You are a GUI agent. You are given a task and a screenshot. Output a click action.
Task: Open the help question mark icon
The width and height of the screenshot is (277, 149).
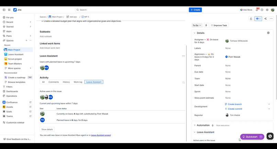[x=262, y=10]
